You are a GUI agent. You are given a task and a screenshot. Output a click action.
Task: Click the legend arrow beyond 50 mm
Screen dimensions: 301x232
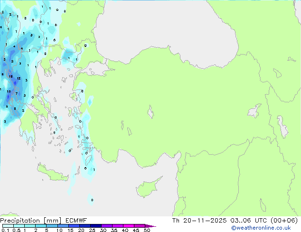tap(150, 226)
